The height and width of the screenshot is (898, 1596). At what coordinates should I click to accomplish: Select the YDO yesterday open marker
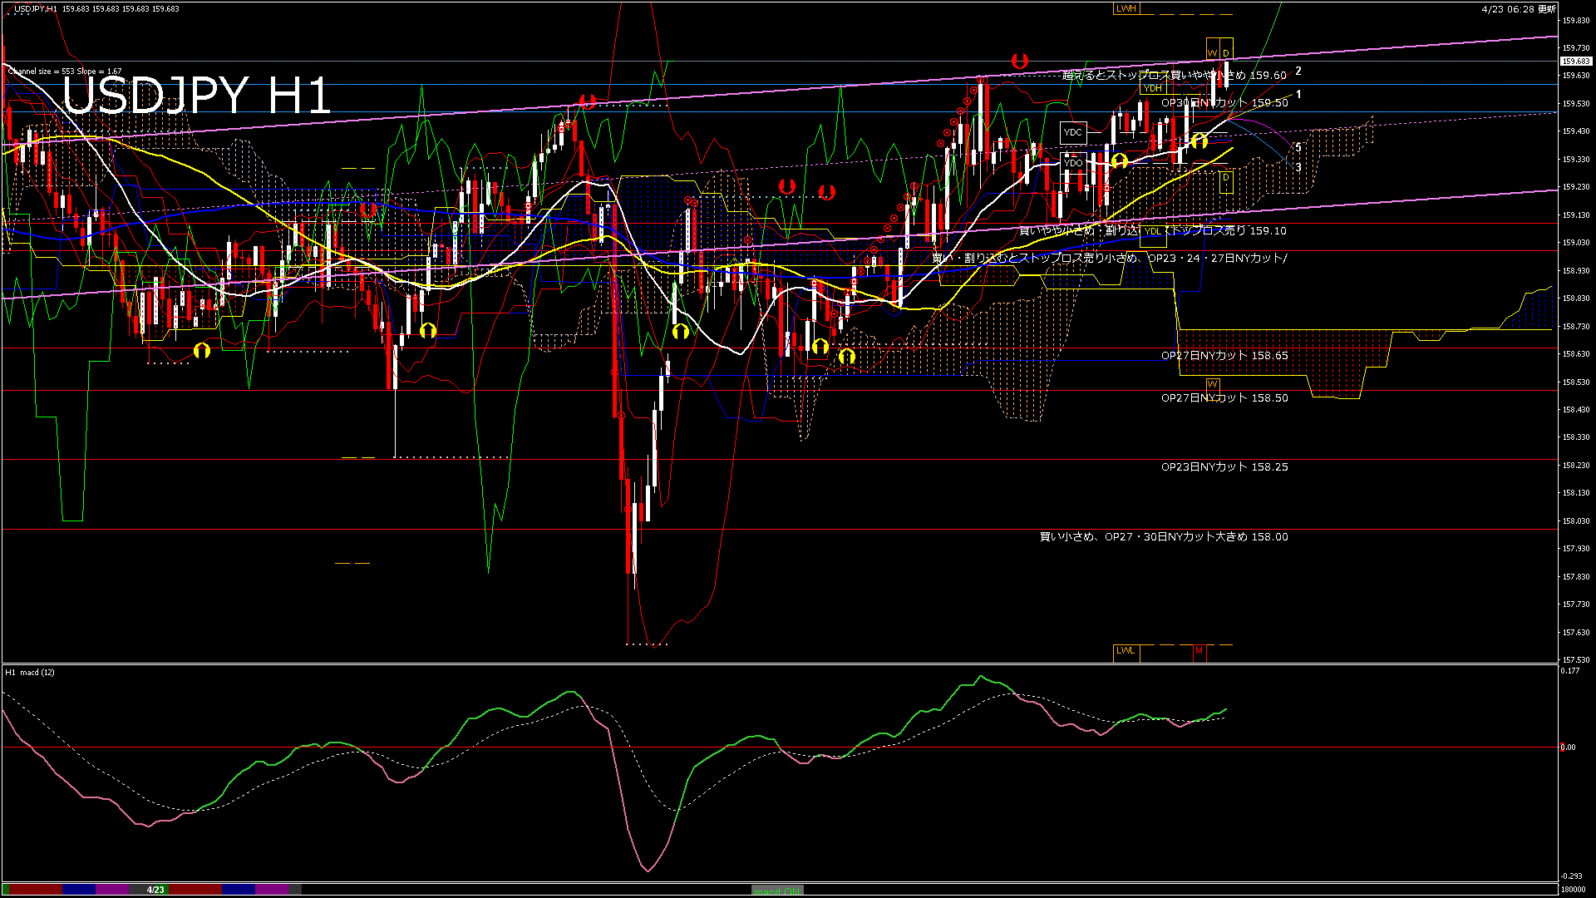point(1073,163)
